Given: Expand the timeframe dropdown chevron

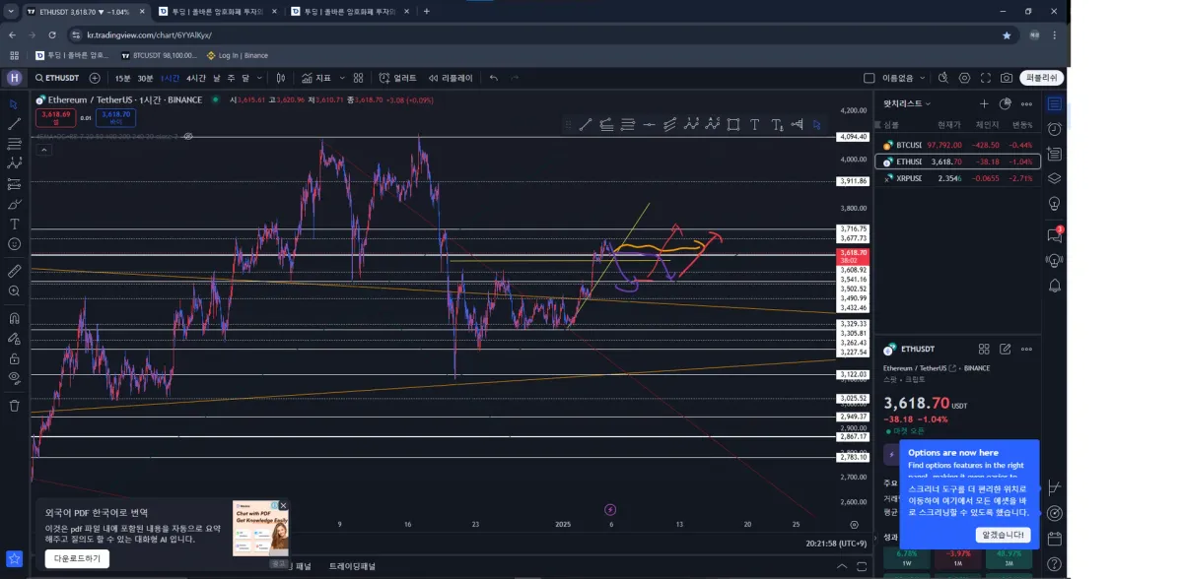Looking at the screenshot, I should click(260, 78).
